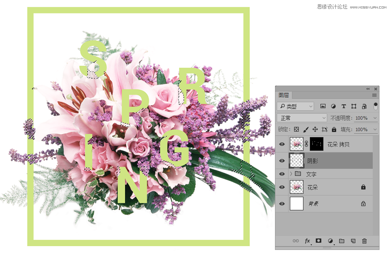The image size is (391, 264).
Task: Select the black layer mask thumbnail
Action: click(x=317, y=144)
